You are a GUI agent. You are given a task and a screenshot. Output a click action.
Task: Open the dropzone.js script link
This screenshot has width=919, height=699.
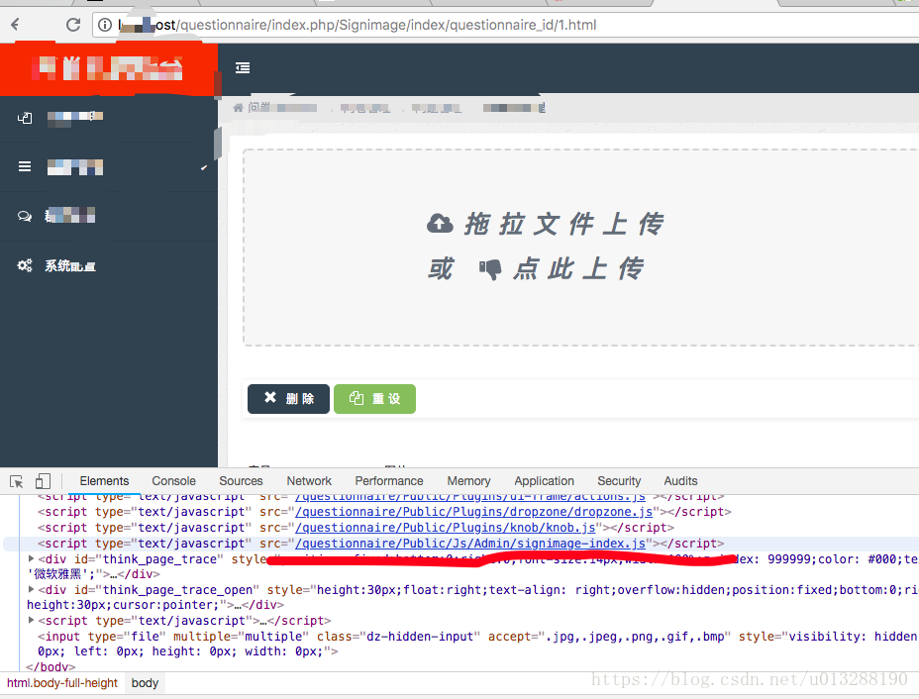point(473,512)
